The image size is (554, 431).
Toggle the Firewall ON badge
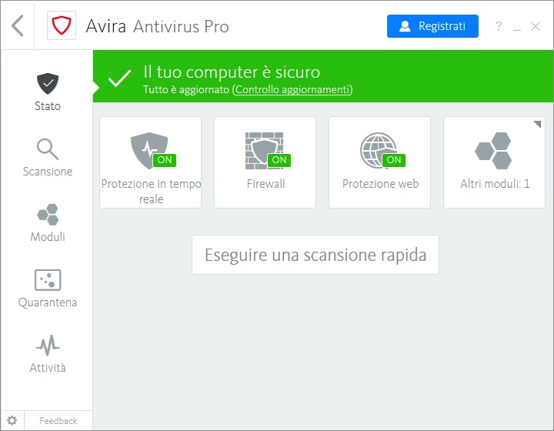click(279, 160)
